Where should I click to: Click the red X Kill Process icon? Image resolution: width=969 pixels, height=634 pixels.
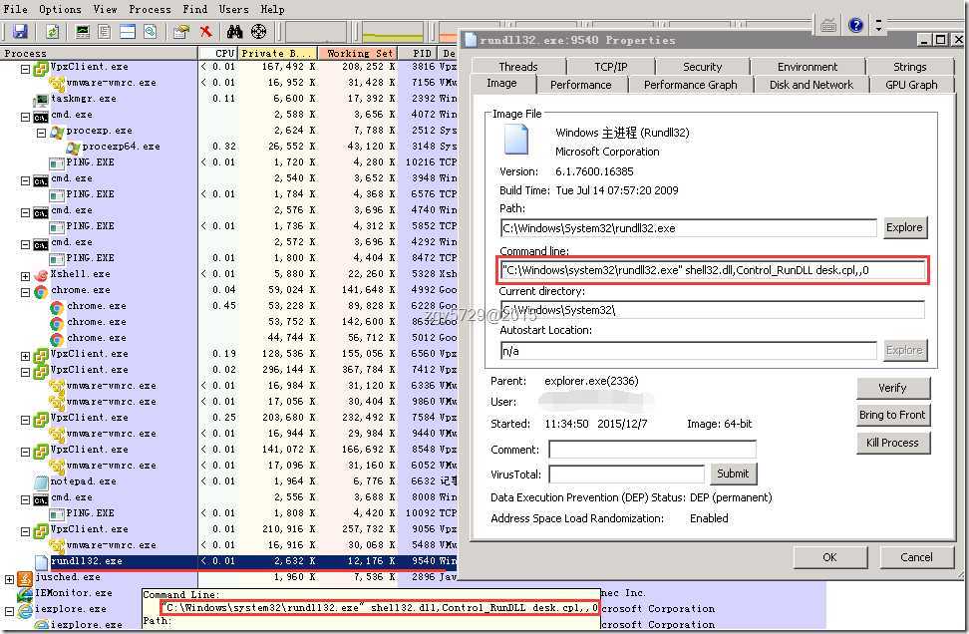[205, 31]
